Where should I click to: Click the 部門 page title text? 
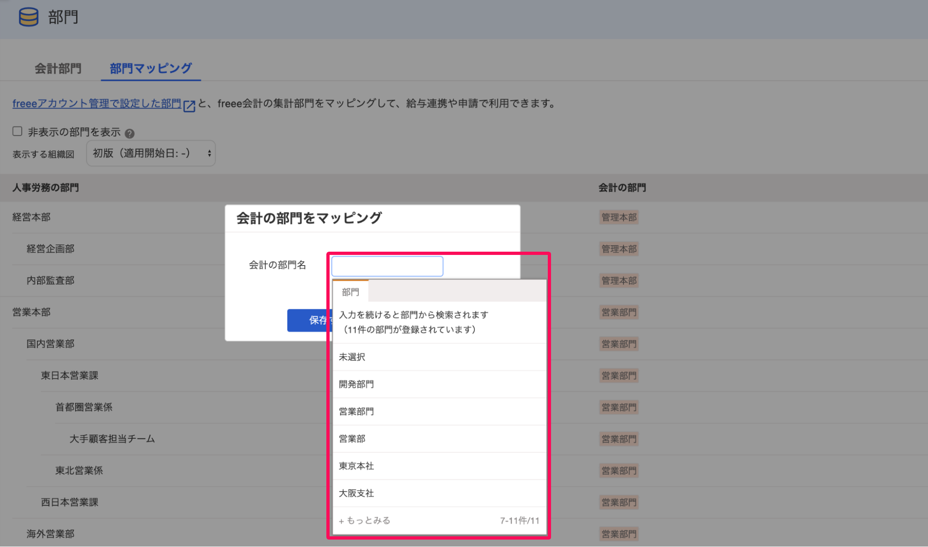[x=63, y=17]
